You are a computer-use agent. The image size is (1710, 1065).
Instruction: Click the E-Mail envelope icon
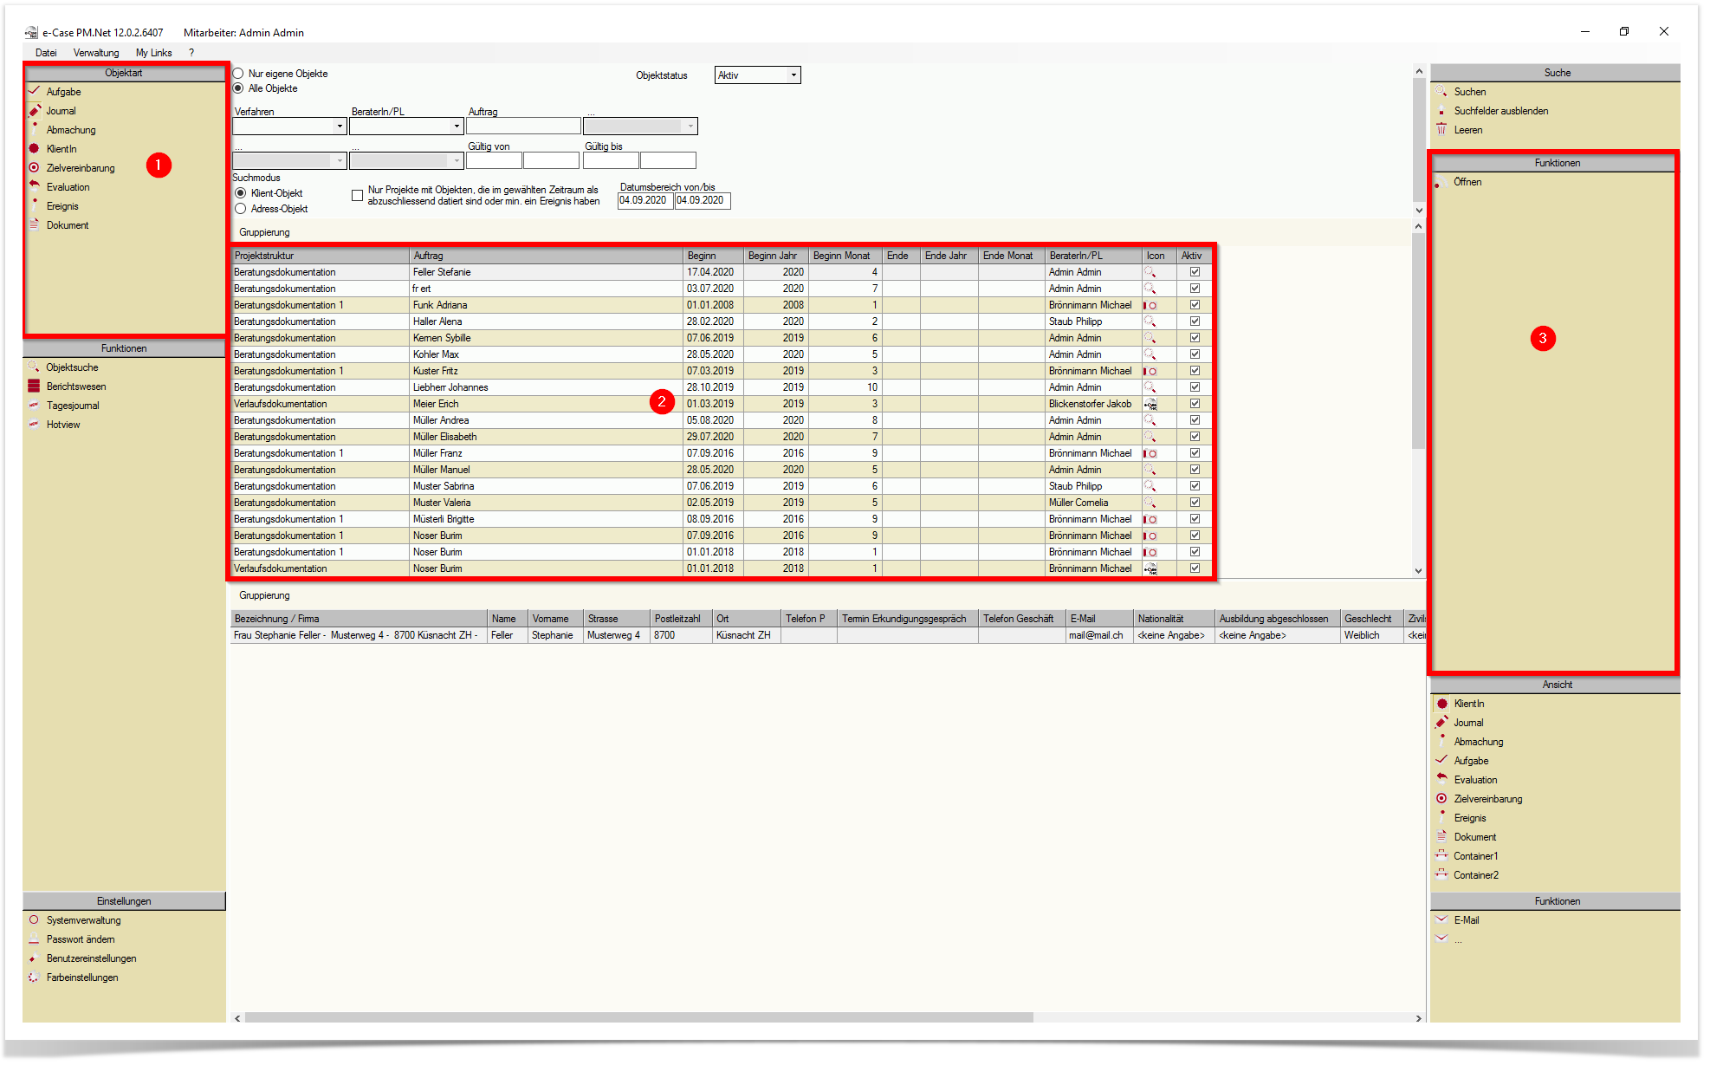tap(1442, 919)
